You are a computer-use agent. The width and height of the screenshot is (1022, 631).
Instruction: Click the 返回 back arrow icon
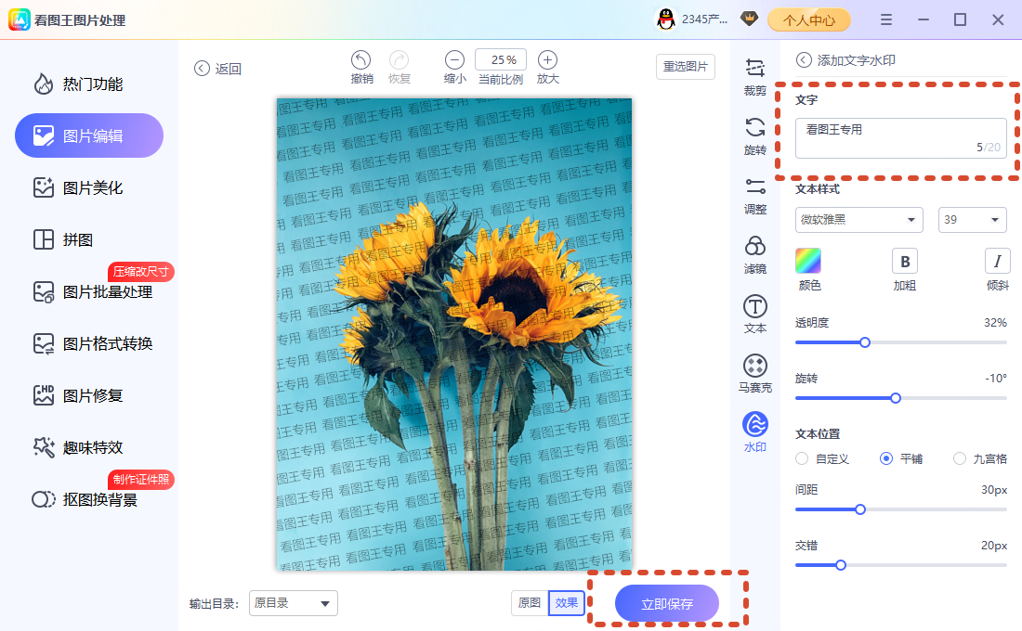[x=202, y=69]
